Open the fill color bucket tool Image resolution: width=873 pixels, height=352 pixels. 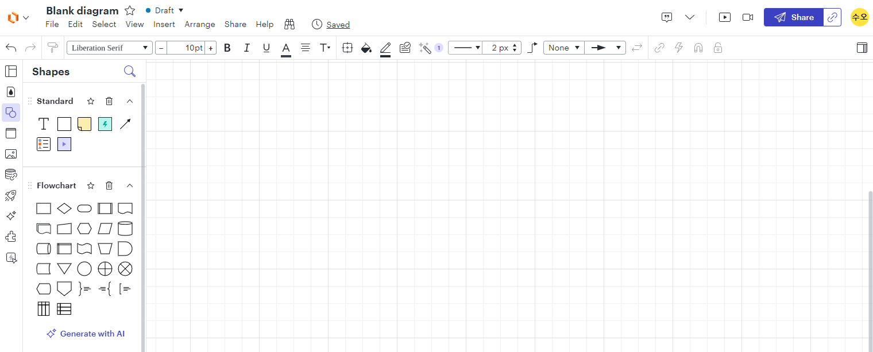366,48
